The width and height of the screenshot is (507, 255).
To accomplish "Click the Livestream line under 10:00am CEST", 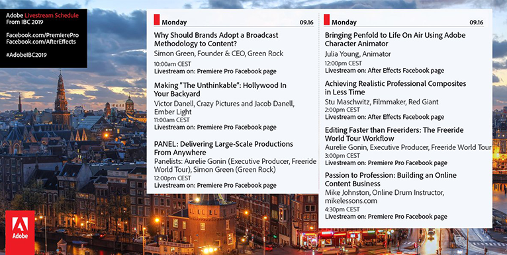I will (215, 71).
